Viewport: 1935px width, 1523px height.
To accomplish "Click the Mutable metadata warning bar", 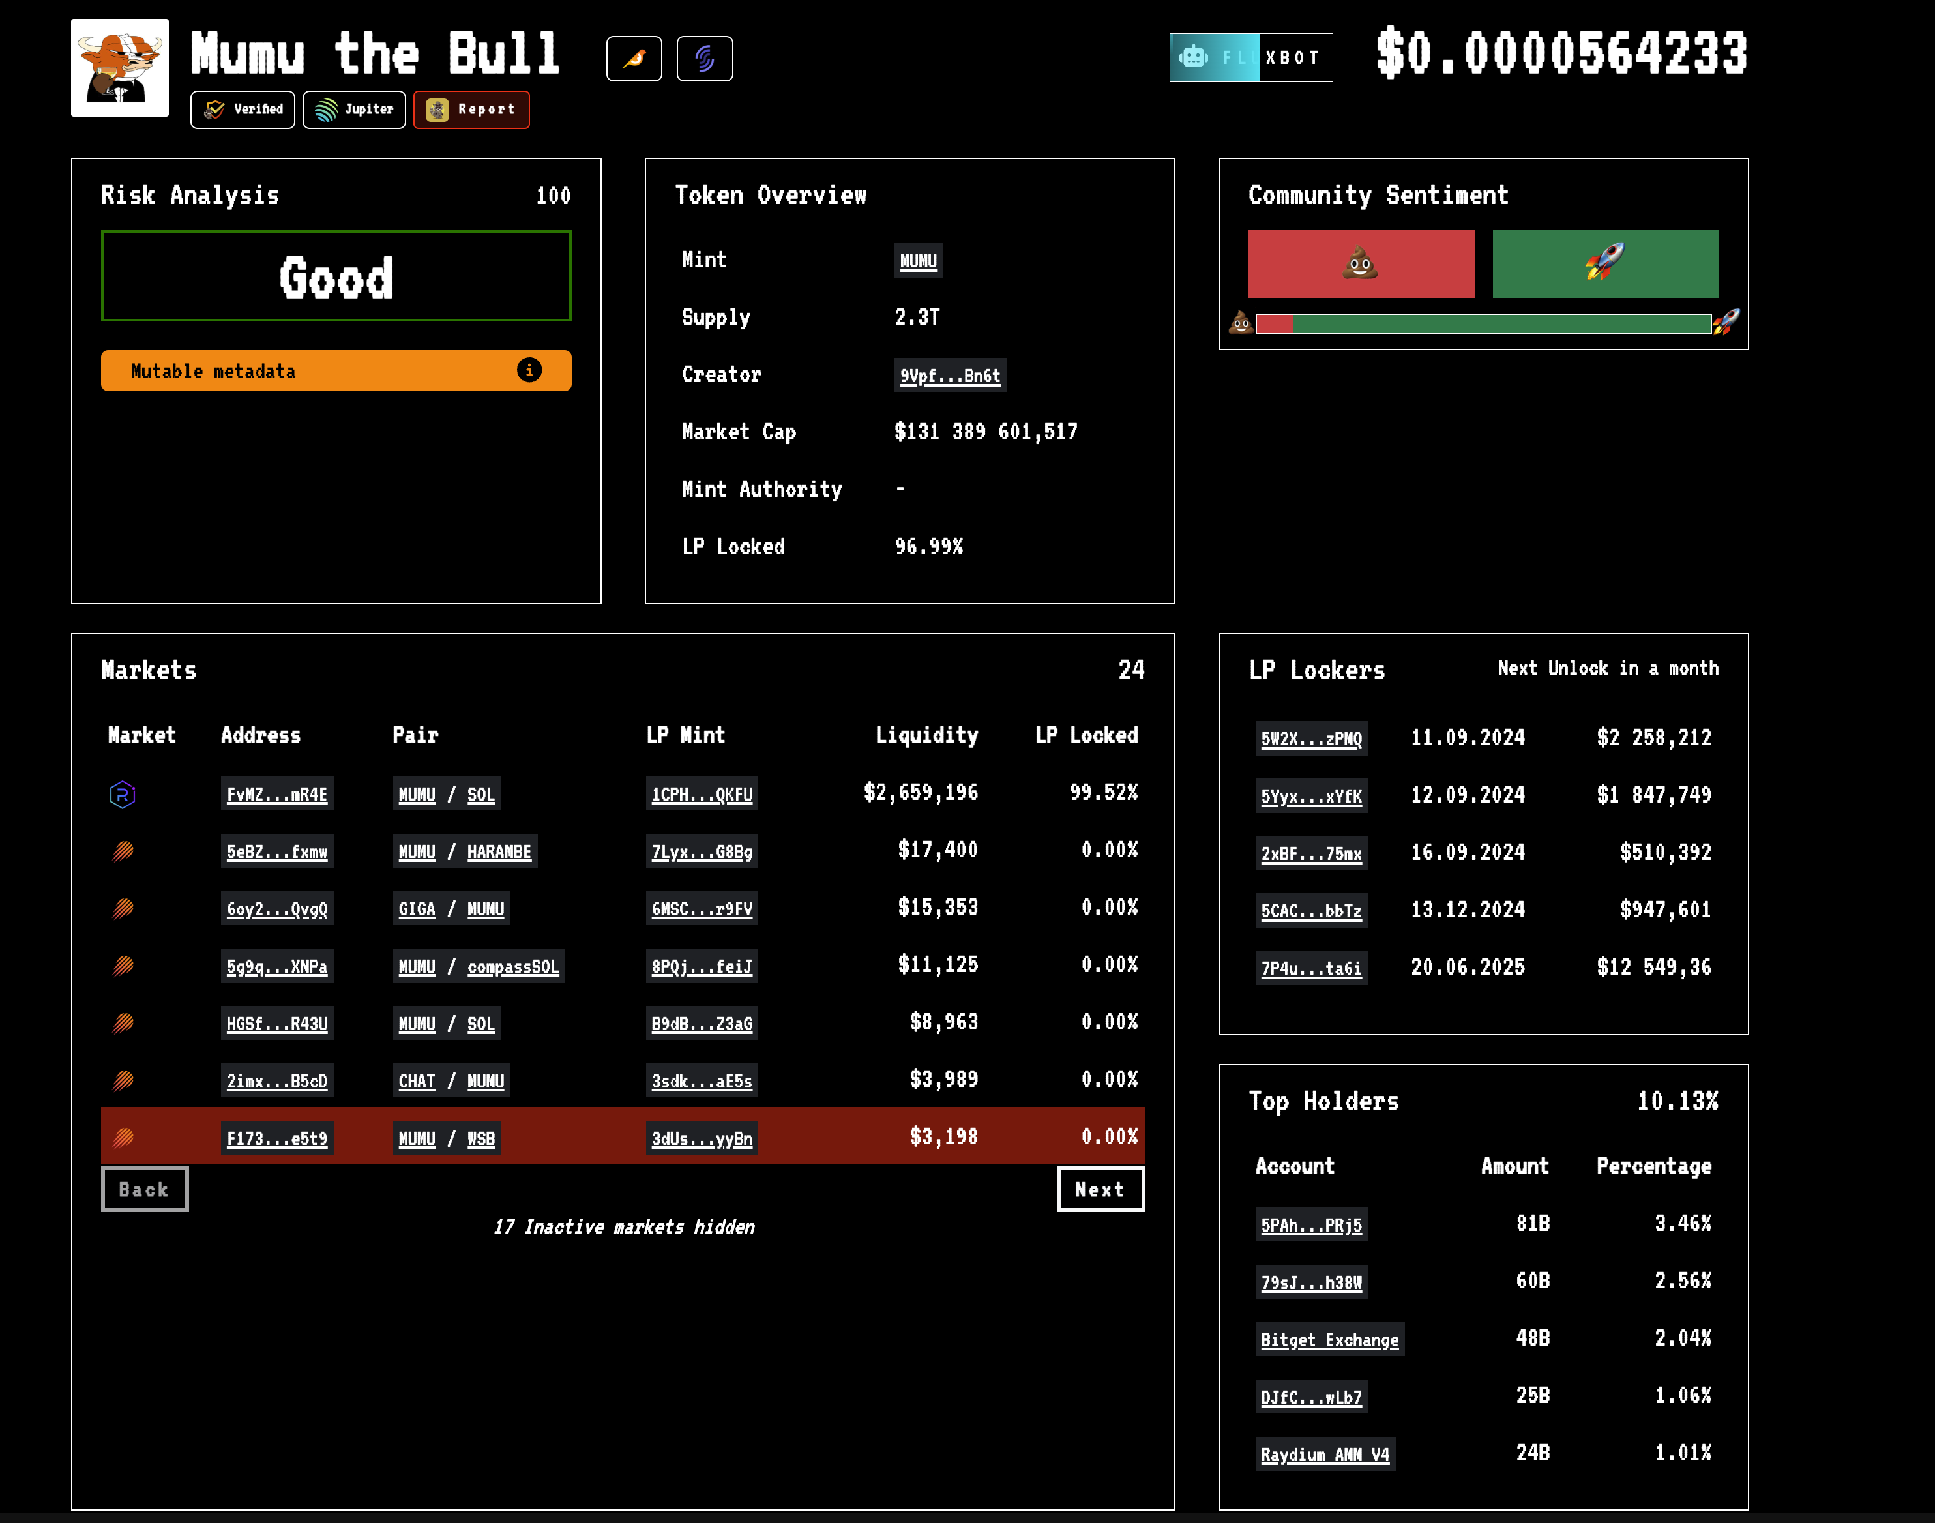I will pyautogui.click(x=336, y=370).
